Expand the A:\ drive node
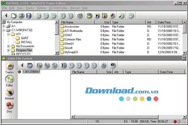188x125 pixels. pyautogui.click(x=3, y=26)
